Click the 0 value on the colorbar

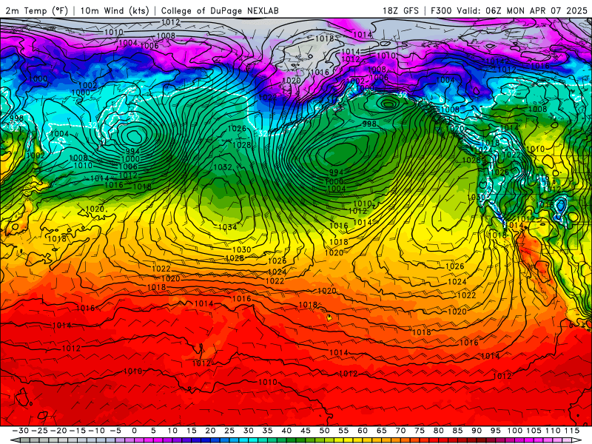tap(135, 431)
